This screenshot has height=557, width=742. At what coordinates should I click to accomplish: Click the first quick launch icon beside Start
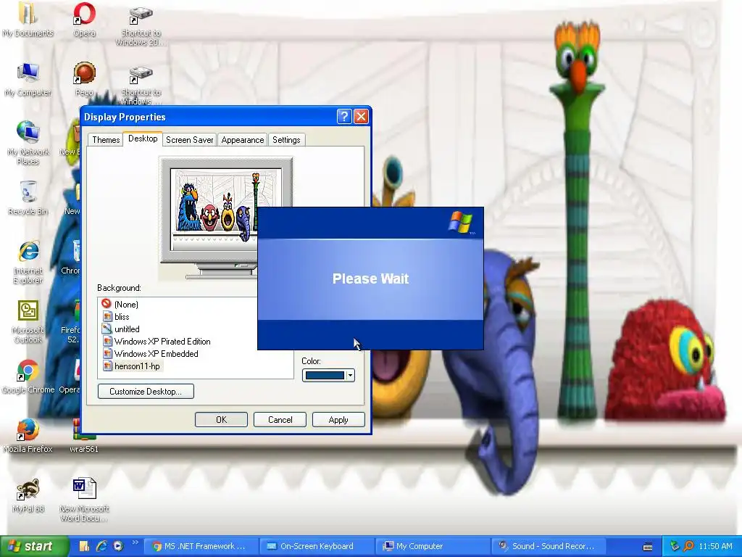pos(84,546)
